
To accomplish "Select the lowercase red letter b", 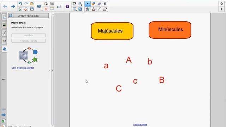I will (x=150, y=61).
